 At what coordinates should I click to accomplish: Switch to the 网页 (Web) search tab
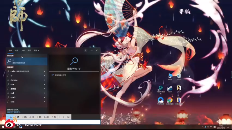(x=29, y=50)
